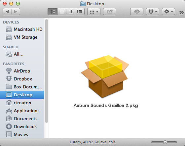Switch to list view

tap(62, 12)
